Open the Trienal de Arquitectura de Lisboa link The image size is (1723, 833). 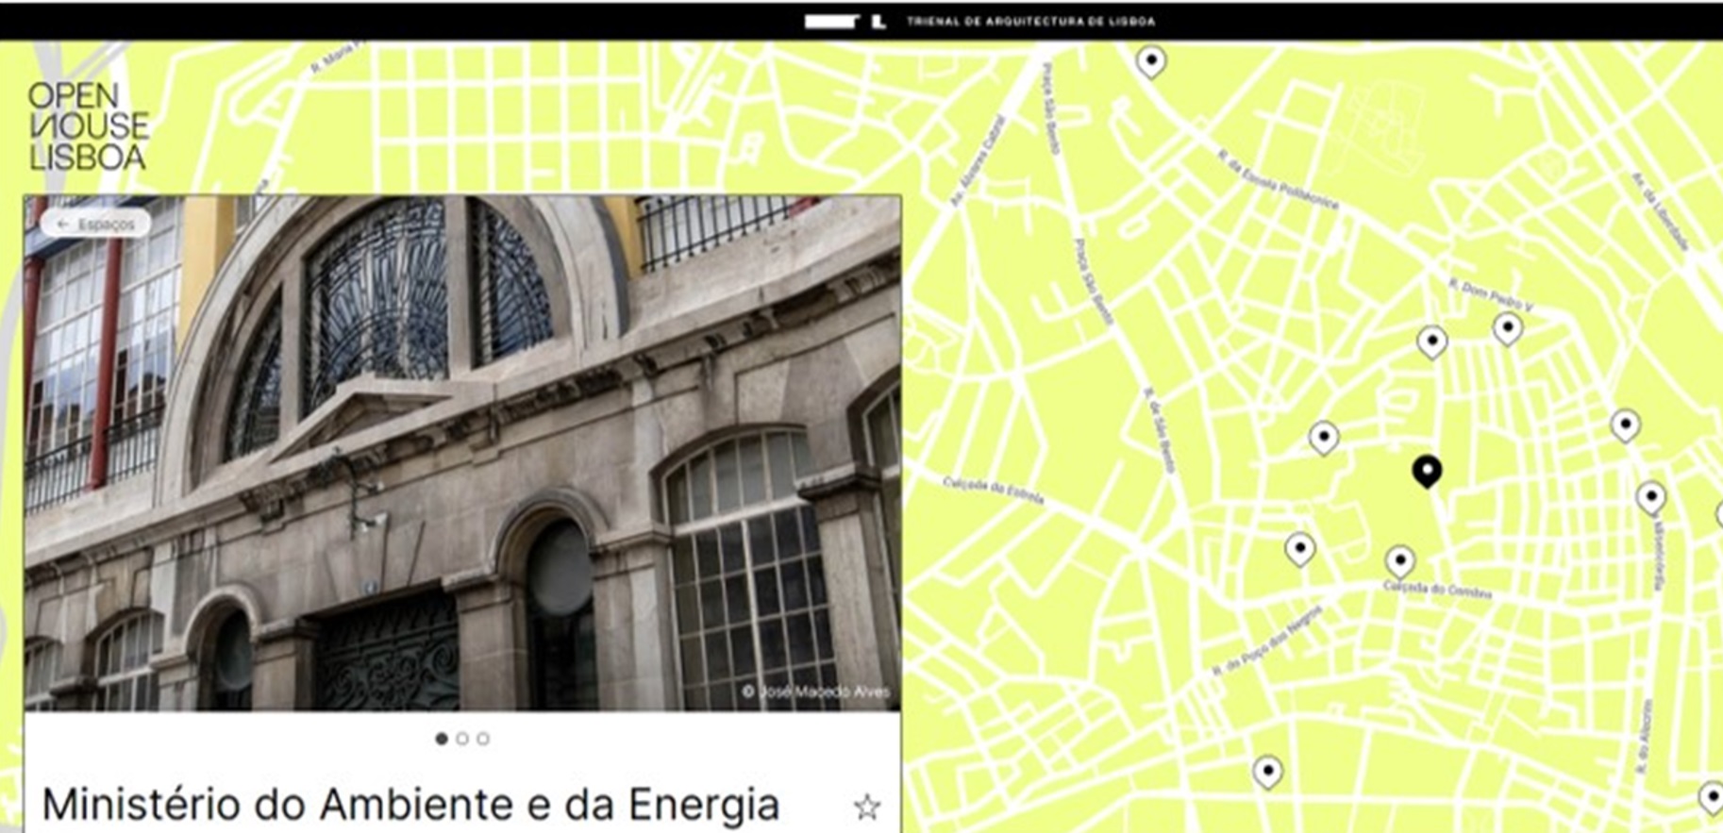tap(1030, 21)
